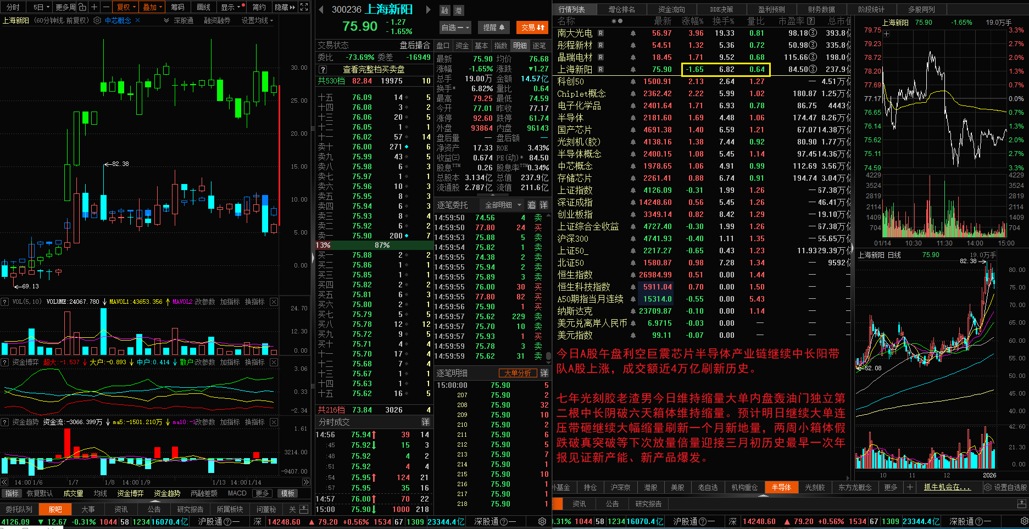Remove the 中芯概念 overlay with its X

[x=137, y=20]
